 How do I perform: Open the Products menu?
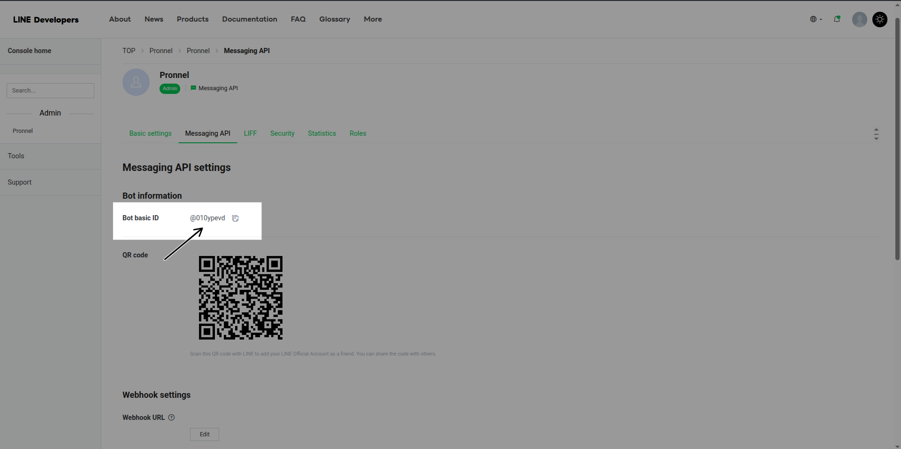192,19
